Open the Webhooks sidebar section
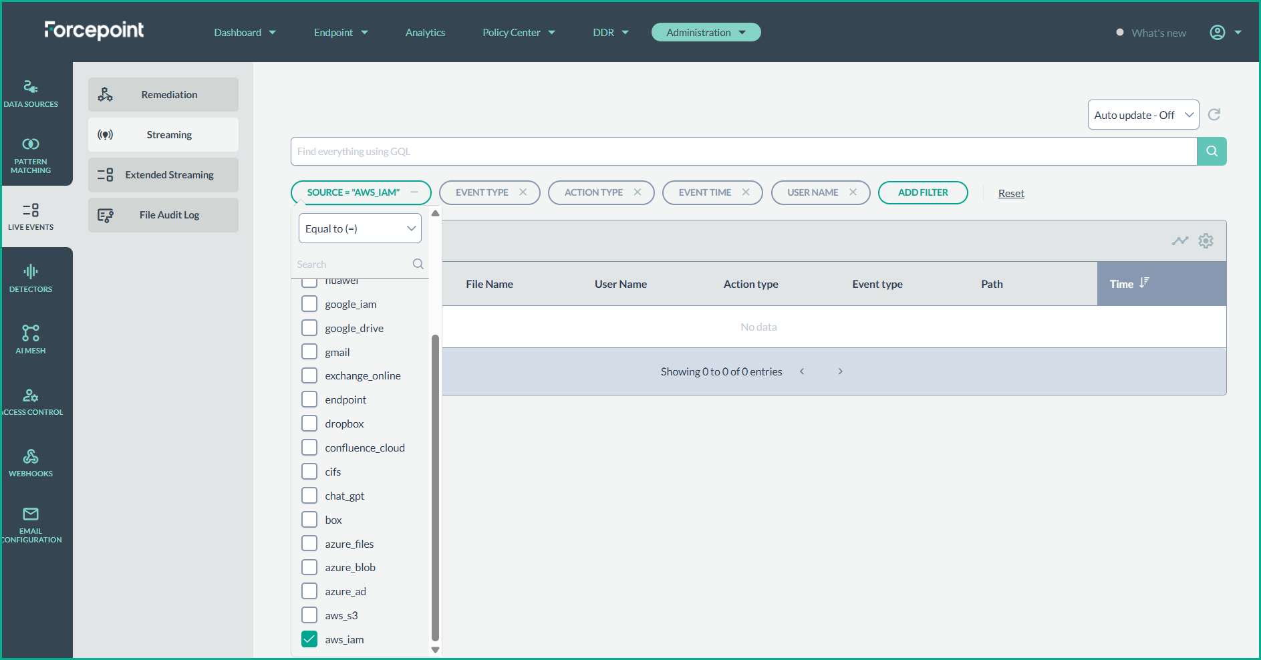The width and height of the screenshot is (1261, 660). point(31,462)
